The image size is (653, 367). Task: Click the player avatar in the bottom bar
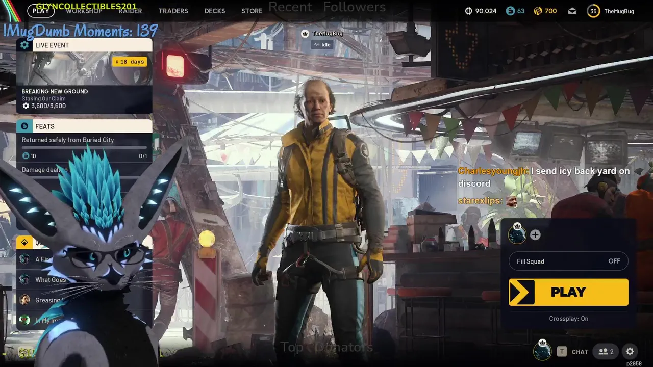pyautogui.click(x=542, y=351)
